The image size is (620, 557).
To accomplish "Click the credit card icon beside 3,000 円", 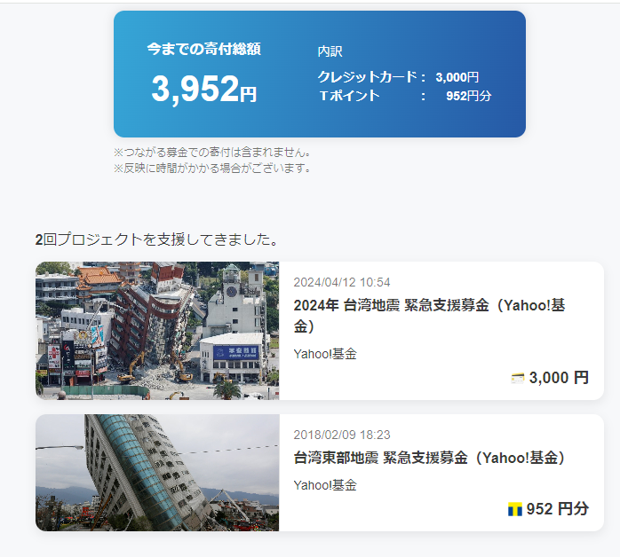I will pyautogui.click(x=518, y=378).
